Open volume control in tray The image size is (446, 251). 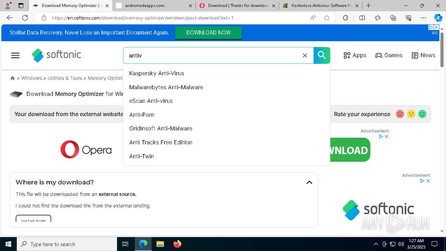401,244
